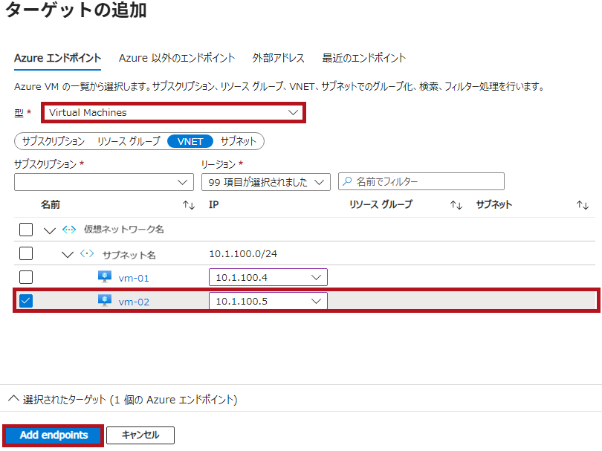Uncheck the vm-02 checkbox
The image size is (602, 451).
(26, 300)
